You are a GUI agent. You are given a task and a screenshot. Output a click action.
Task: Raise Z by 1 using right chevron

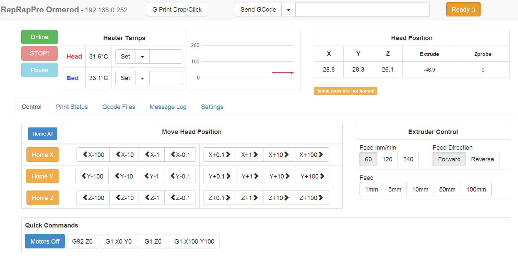(249, 198)
